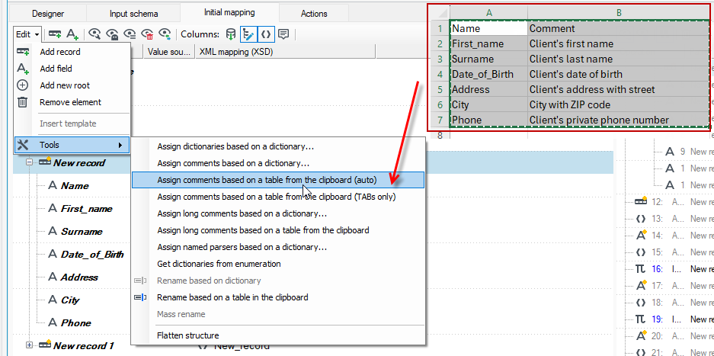Viewport: 714px width, 356px height.
Task: Click action row 12 record icon
Action: pyautogui.click(x=641, y=201)
